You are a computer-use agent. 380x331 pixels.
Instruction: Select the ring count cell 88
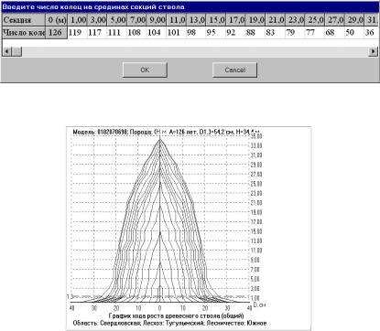(x=255, y=33)
